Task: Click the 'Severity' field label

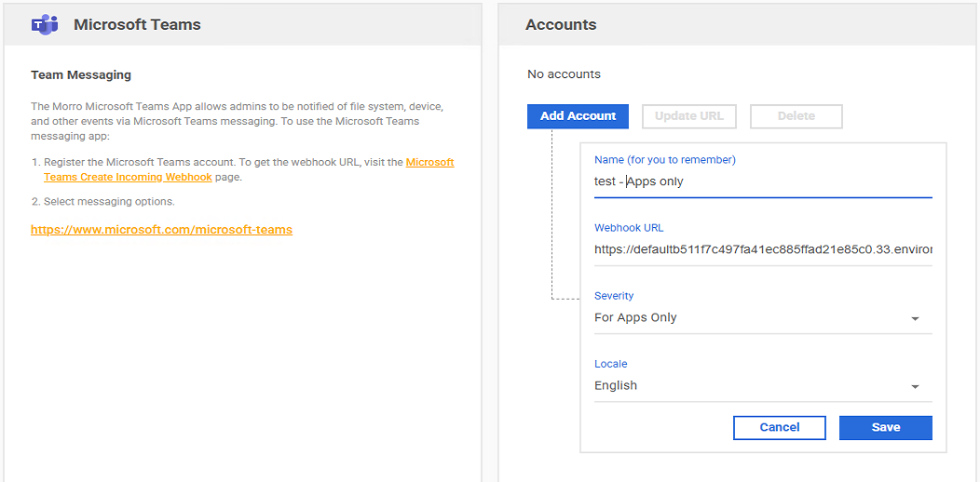Action: [x=614, y=296]
